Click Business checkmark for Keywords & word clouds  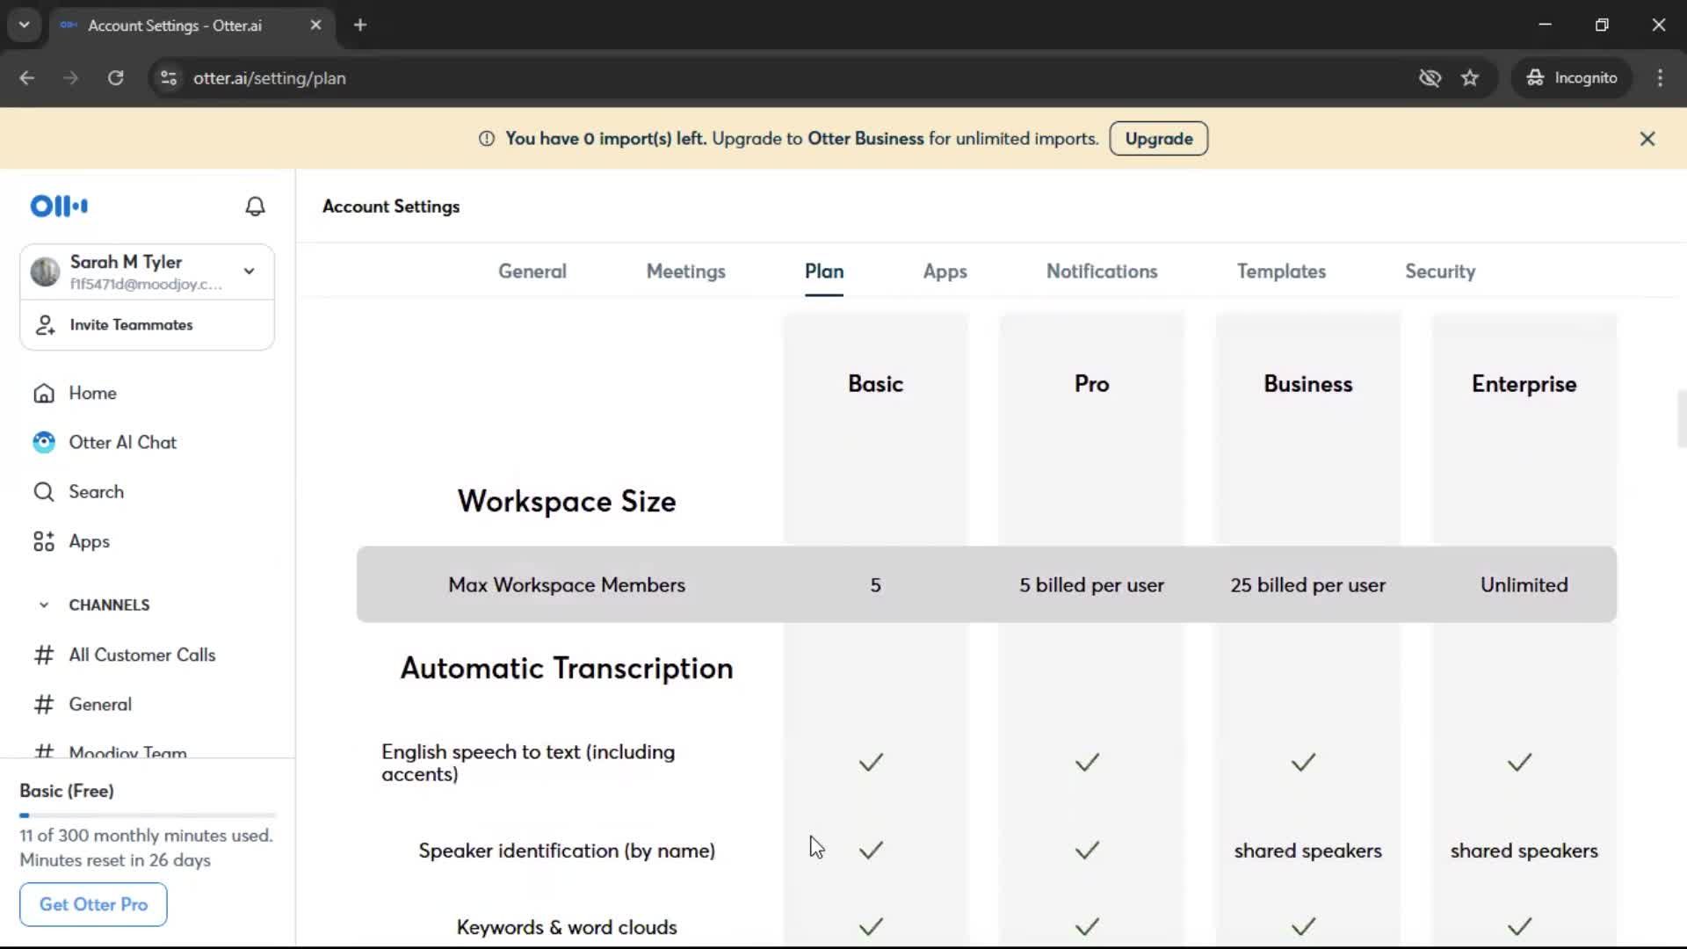point(1303,927)
